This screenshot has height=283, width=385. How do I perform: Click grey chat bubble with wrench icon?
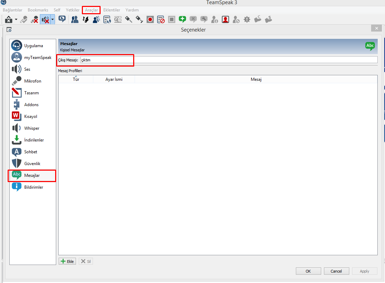(204, 19)
